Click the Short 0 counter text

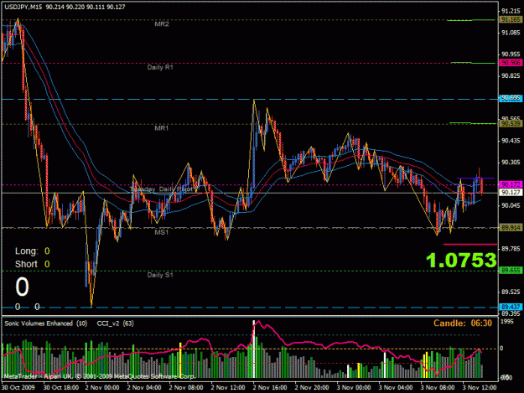pyautogui.click(x=33, y=264)
